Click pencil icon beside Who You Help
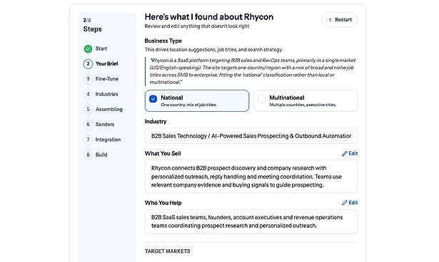Viewport: 439px width, 262px height. click(x=344, y=203)
